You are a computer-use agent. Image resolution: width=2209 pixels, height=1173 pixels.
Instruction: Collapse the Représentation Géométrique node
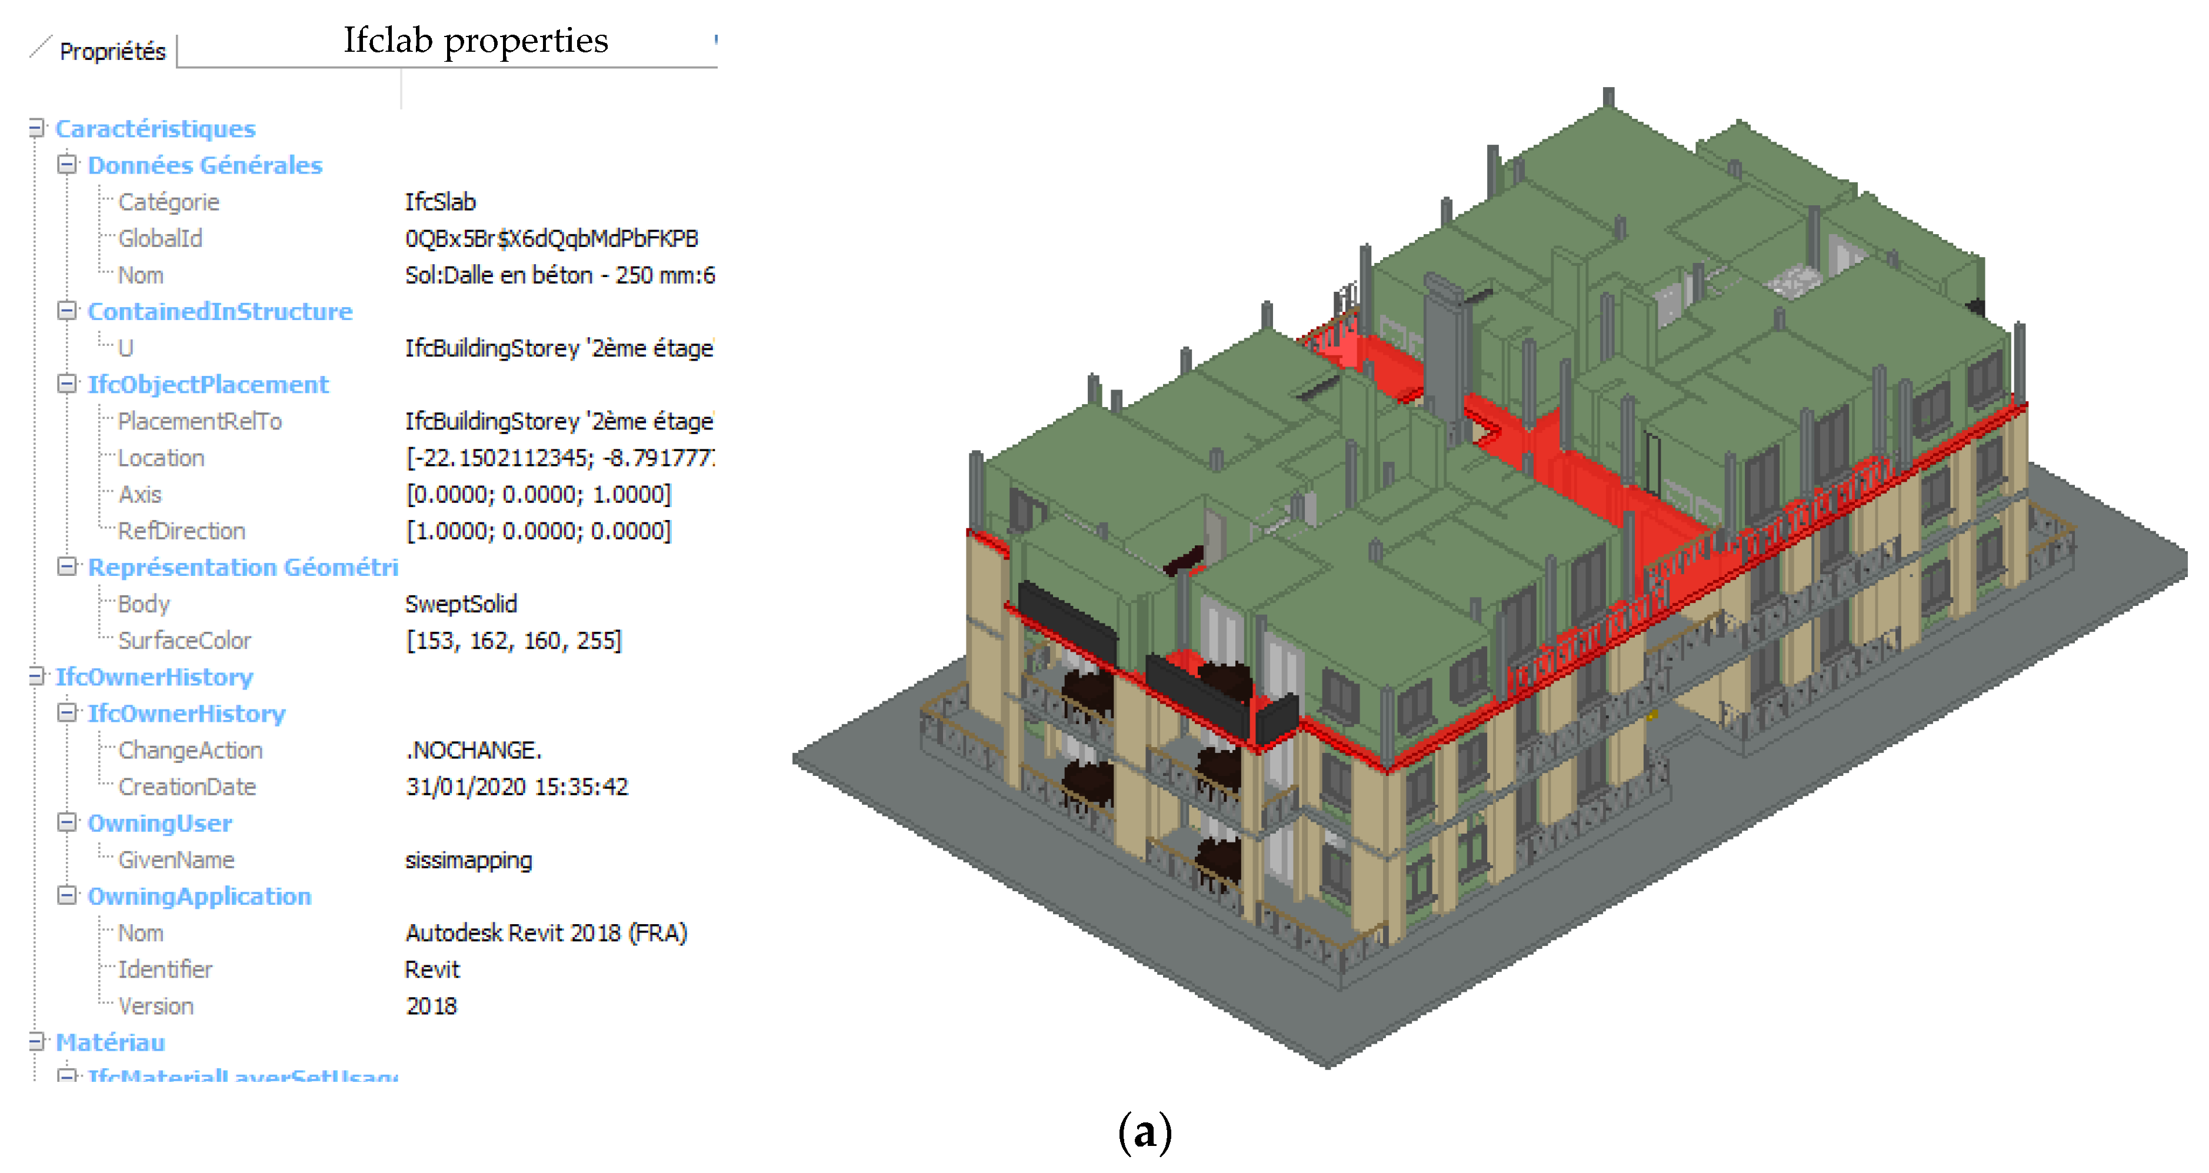tap(67, 566)
